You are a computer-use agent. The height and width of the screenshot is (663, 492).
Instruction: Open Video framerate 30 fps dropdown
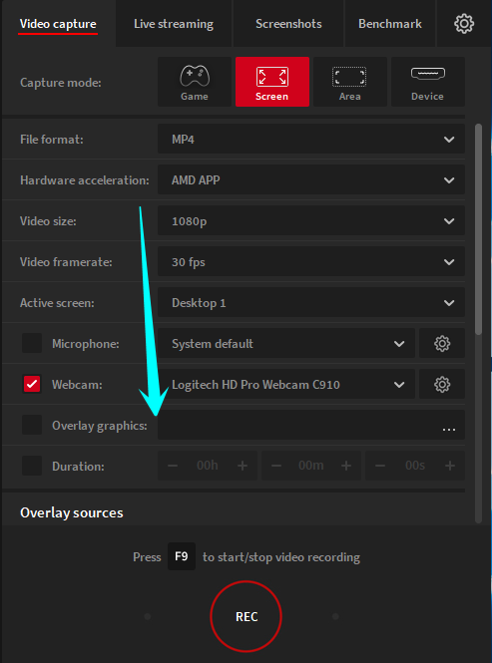(311, 262)
